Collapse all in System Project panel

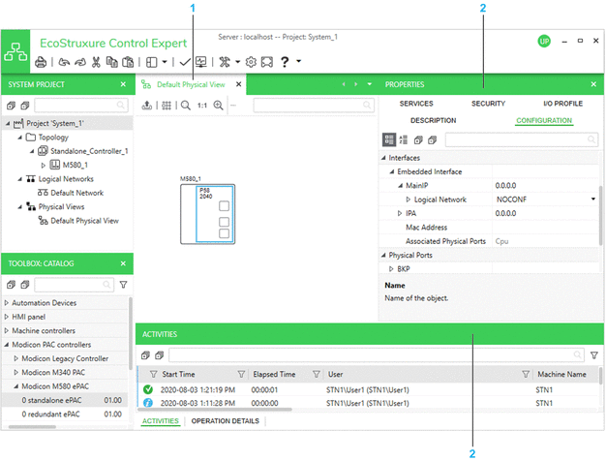(x=25, y=106)
